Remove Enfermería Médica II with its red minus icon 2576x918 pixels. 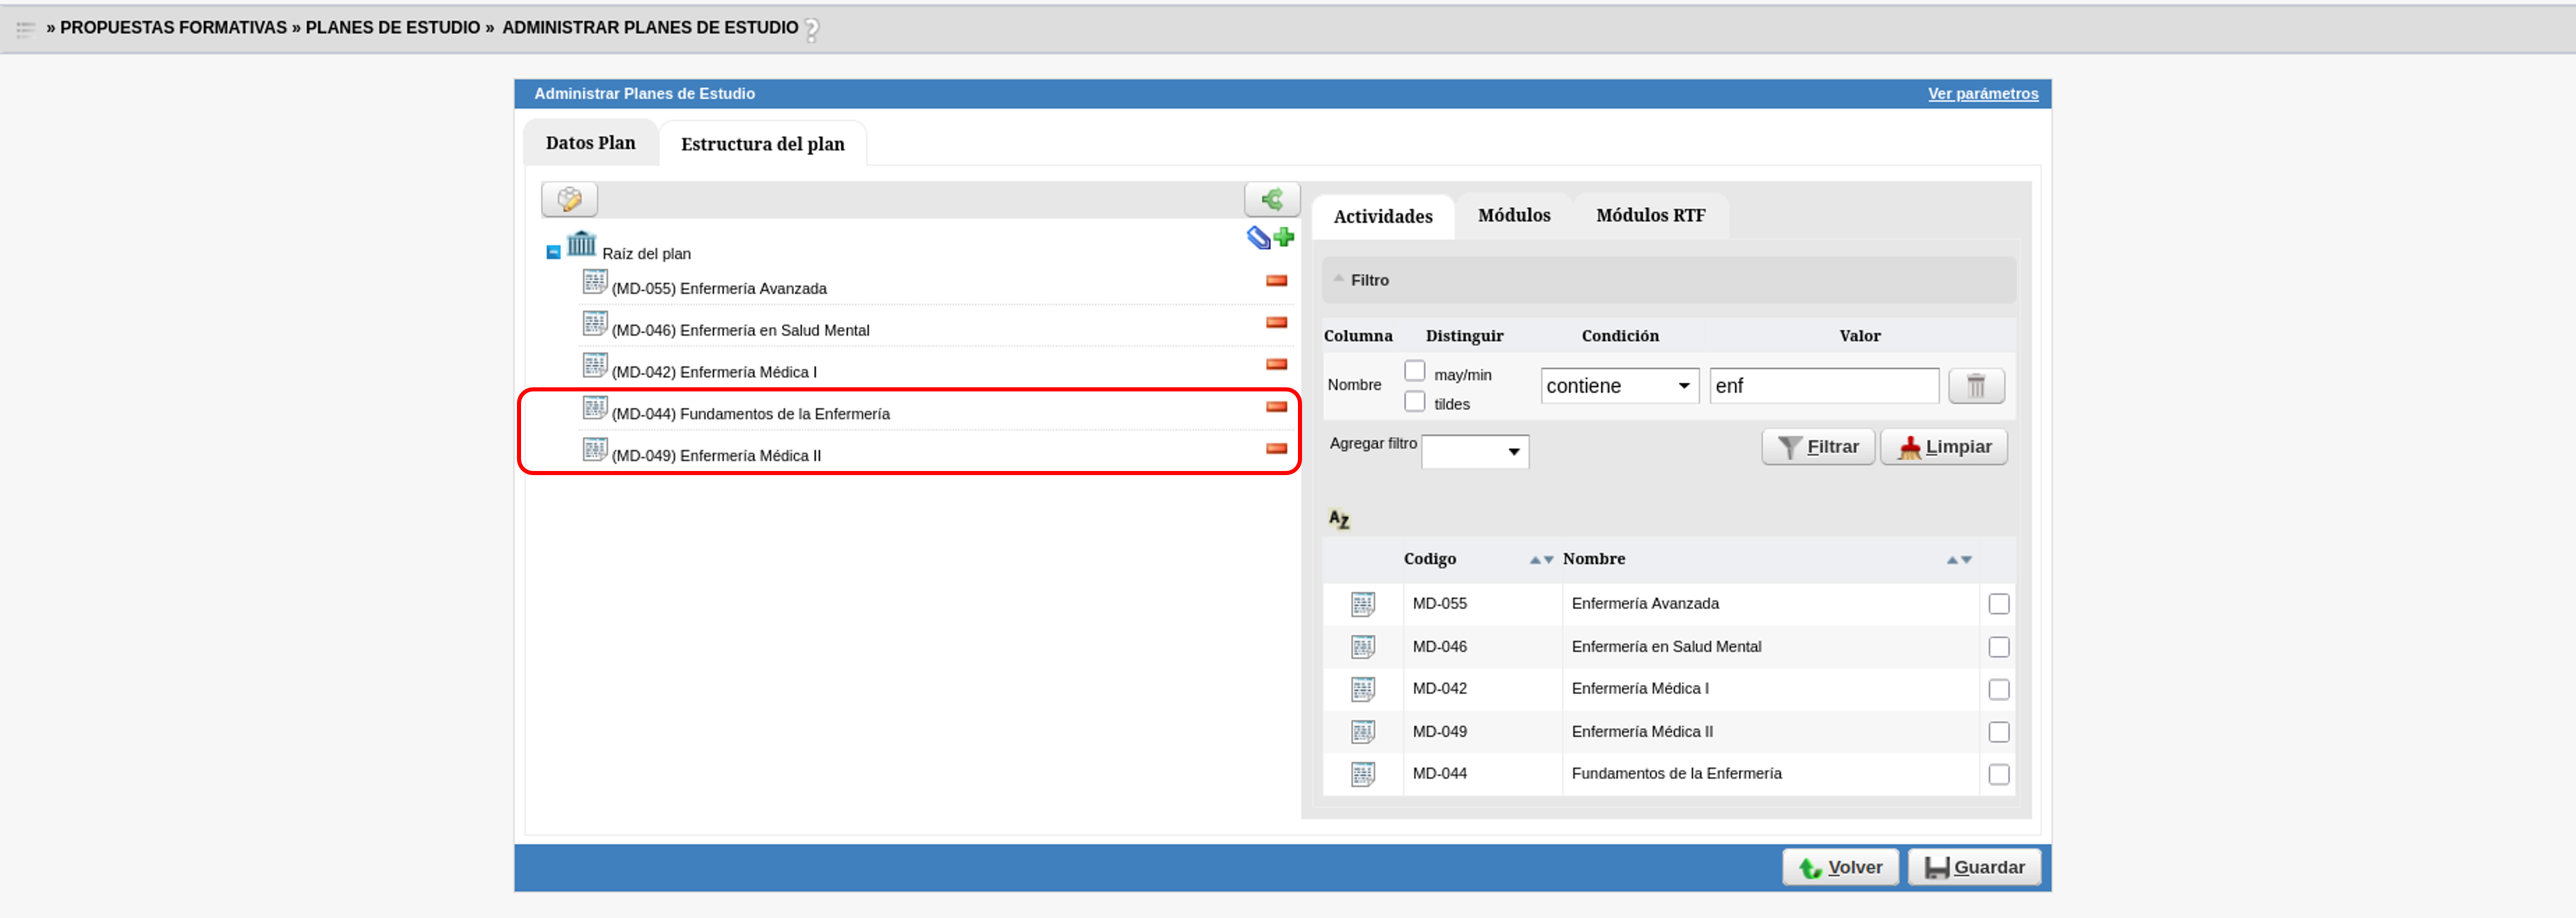(1276, 449)
